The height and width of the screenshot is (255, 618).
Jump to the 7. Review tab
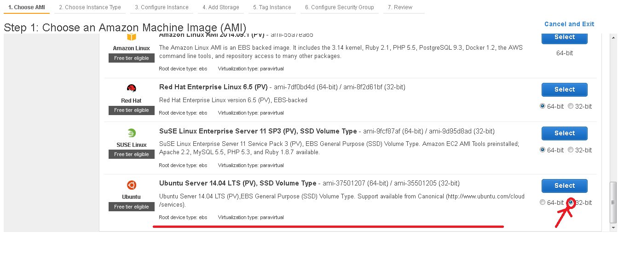tap(400, 7)
